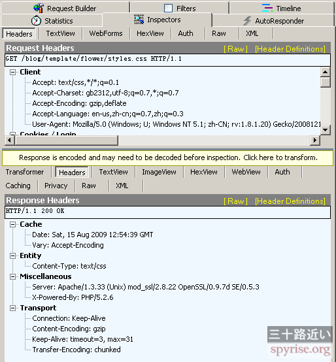The width and height of the screenshot is (336, 362).
Task: Click the GET request line field
Action: click(x=167, y=60)
